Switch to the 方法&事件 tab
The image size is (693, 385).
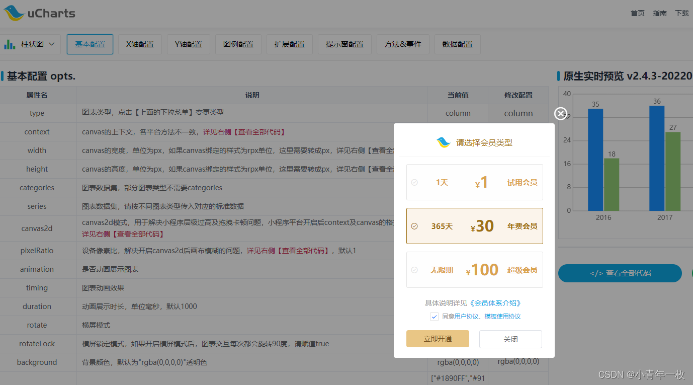coord(403,44)
